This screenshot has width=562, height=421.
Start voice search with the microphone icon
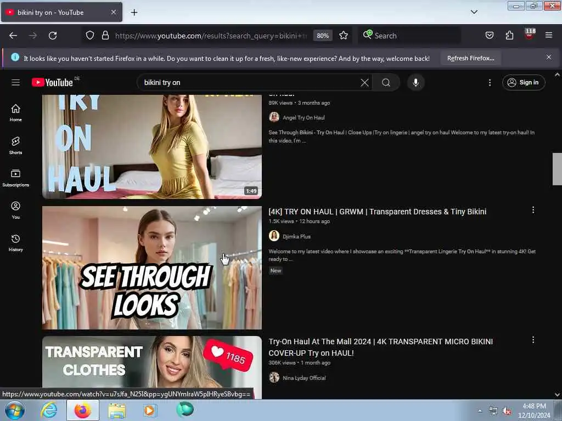pyautogui.click(x=416, y=83)
